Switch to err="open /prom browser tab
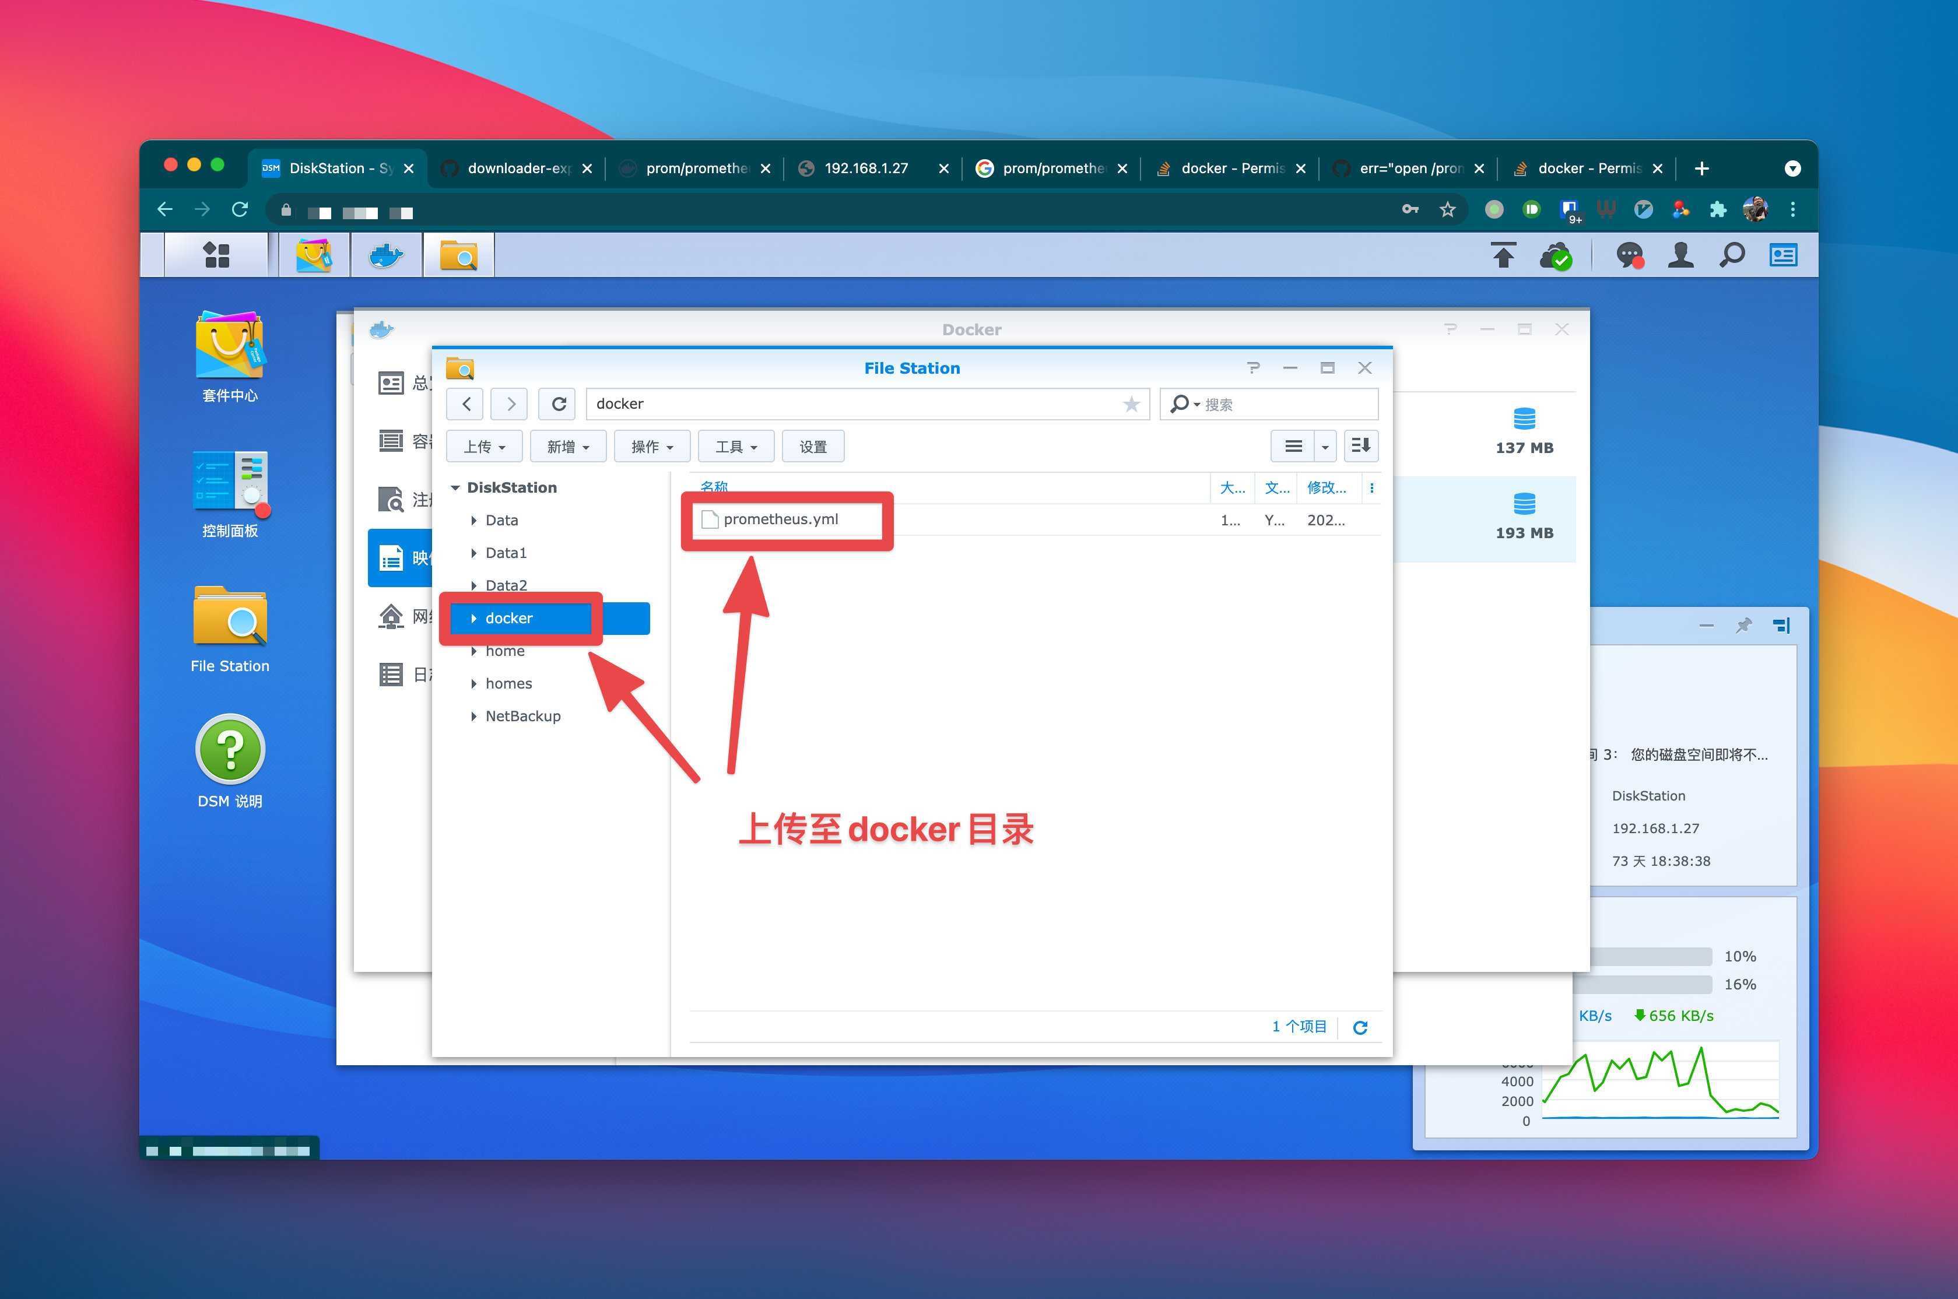 click(x=1408, y=168)
